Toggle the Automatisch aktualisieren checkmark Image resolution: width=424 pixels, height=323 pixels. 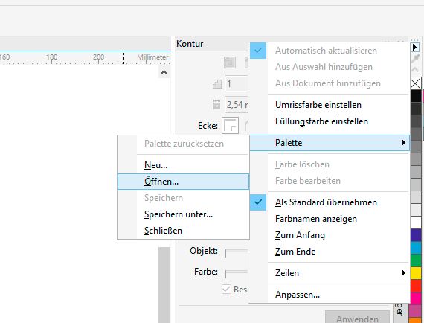[258, 51]
